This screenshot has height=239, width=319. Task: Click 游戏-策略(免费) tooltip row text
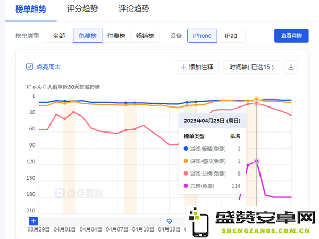(208, 149)
